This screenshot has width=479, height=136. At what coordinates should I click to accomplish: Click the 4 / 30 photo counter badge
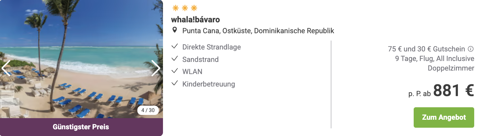coord(148,110)
